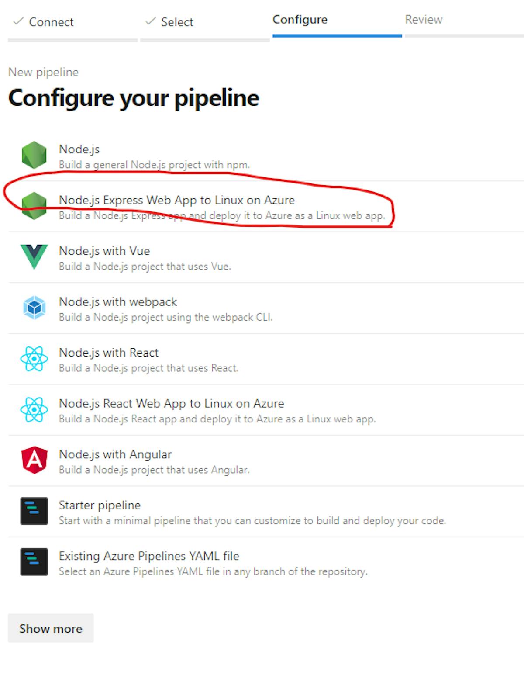Open the Review step tab
The width and height of the screenshot is (524, 682).
pyautogui.click(x=423, y=20)
